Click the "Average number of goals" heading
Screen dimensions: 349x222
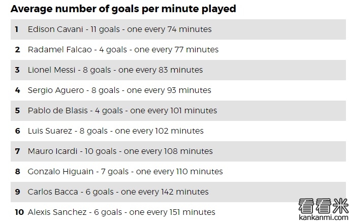(x=123, y=9)
